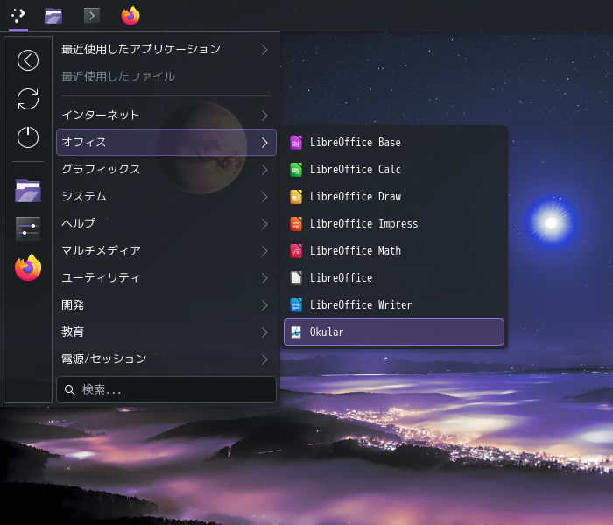Open System Settings from the sidebar favorites

tap(28, 229)
